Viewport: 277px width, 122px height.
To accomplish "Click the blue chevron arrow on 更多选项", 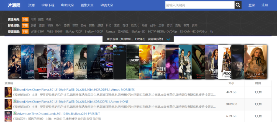I will tap(168, 39).
